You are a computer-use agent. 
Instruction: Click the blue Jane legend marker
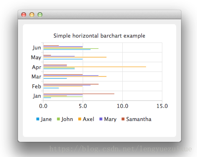coord(38,119)
